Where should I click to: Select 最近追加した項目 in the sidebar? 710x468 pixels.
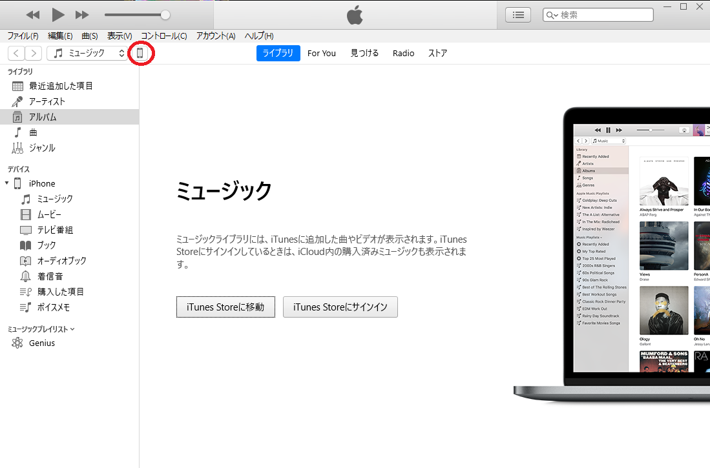pyautogui.click(x=61, y=85)
